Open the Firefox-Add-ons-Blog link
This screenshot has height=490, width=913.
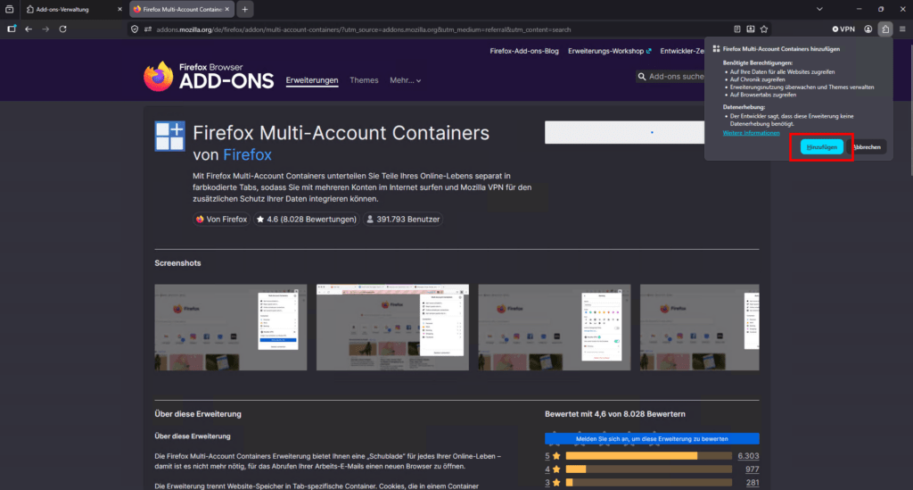[524, 51]
